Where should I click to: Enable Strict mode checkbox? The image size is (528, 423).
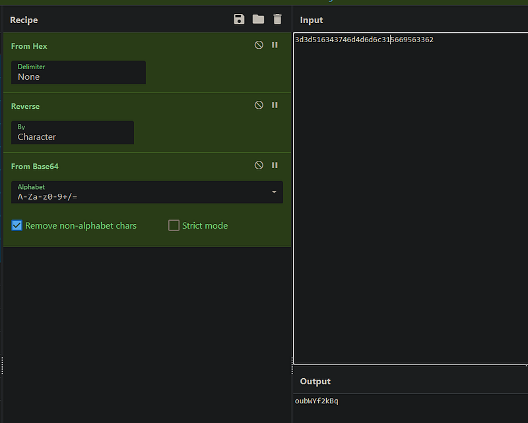click(x=174, y=225)
